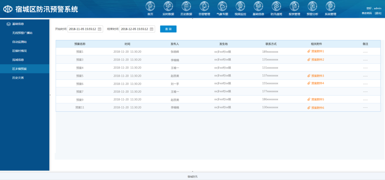Open calendar picker for 结束时间
The image size is (385, 180).
(151, 29)
